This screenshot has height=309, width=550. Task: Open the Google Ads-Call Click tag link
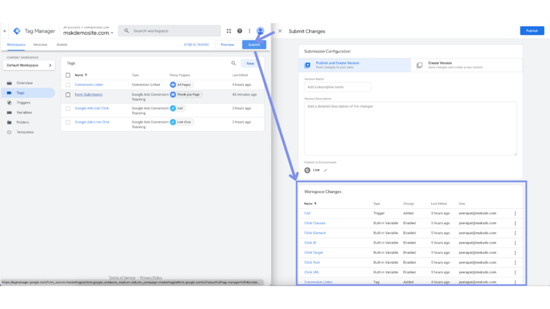tap(92, 108)
